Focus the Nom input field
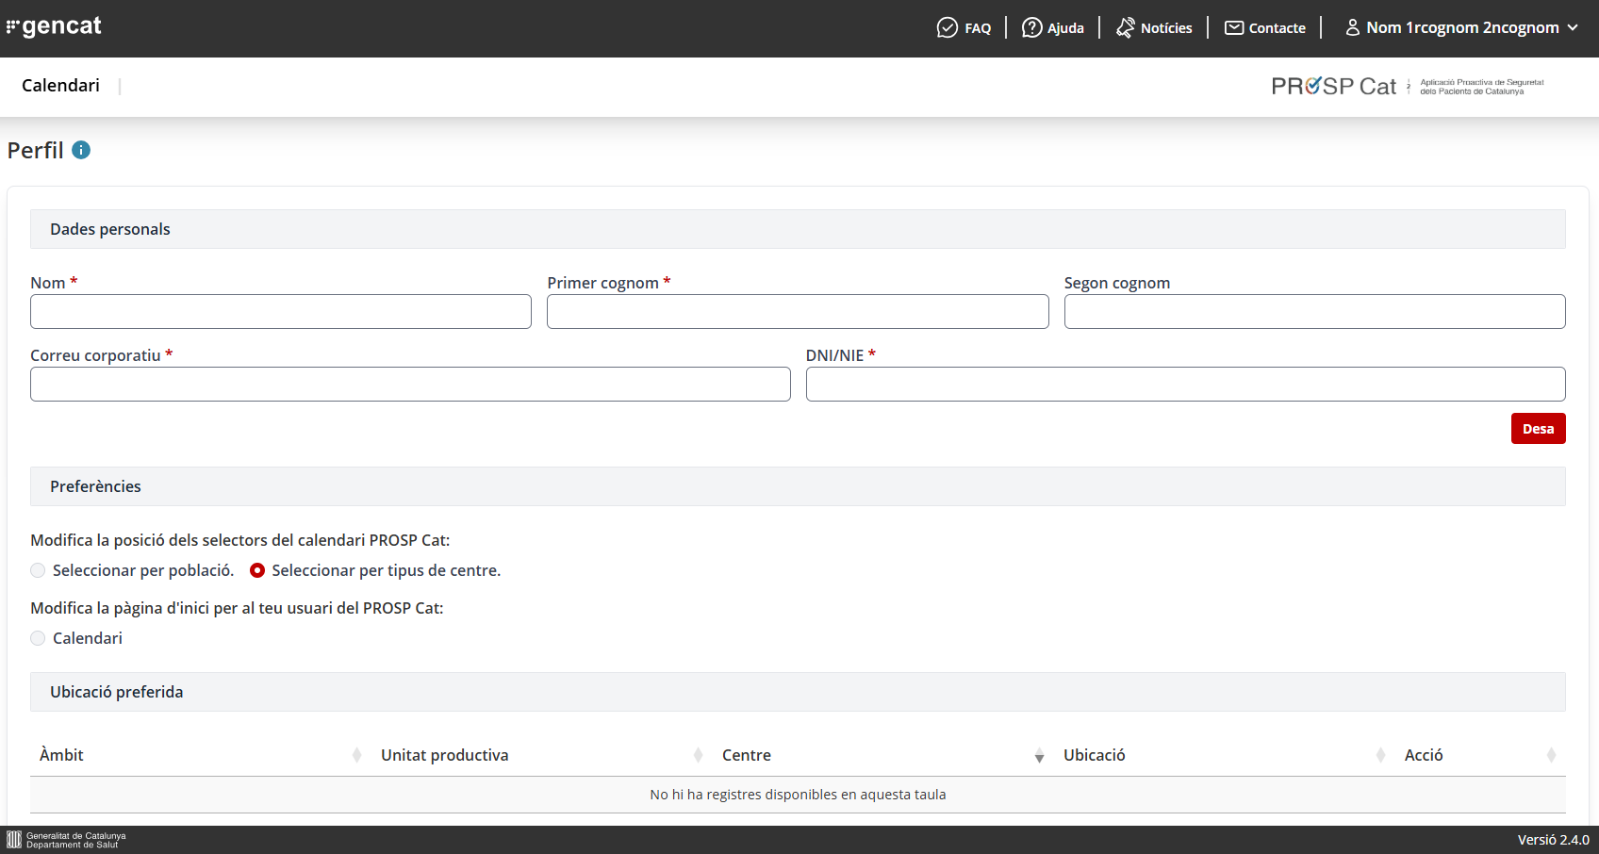Image resolution: width=1599 pixels, height=854 pixels. coord(281,312)
